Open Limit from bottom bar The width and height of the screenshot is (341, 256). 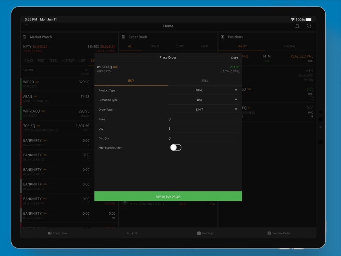pyautogui.click(x=131, y=233)
